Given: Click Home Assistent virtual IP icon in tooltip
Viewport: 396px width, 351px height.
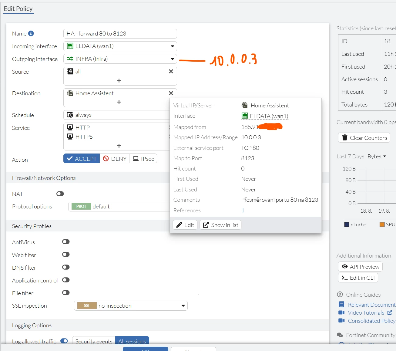Looking at the screenshot, I should [x=244, y=105].
